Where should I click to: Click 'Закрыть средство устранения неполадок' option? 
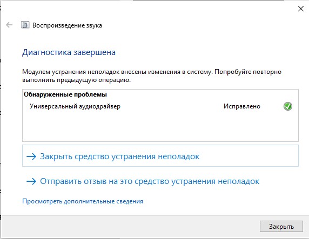pos(160,156)
